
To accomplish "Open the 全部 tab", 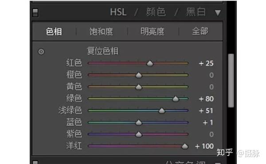I will [x=200, y=31].
